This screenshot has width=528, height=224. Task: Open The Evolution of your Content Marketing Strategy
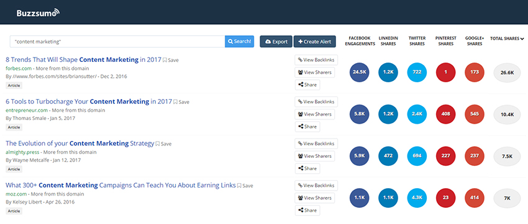(80, 143)
